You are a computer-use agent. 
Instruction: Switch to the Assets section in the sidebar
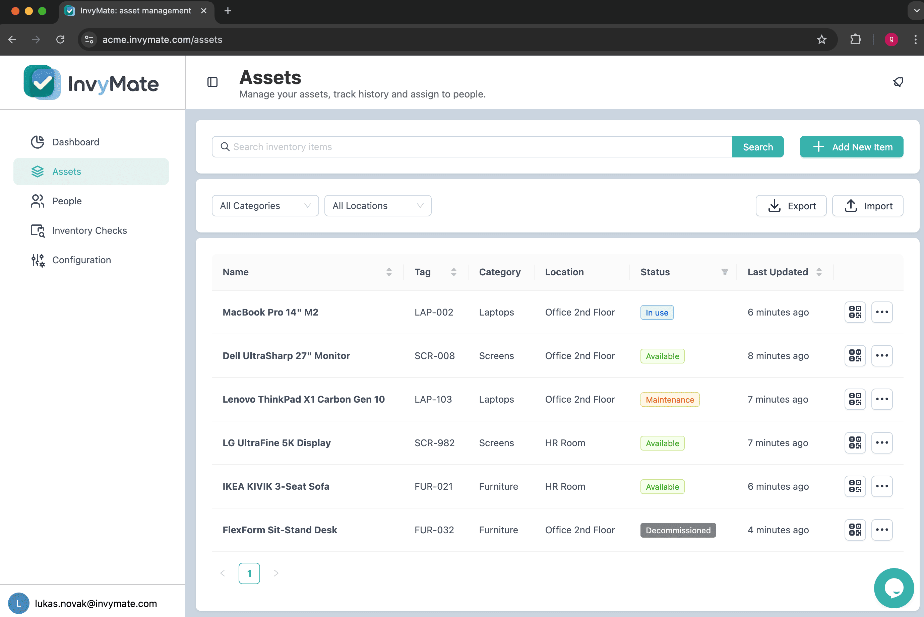pyautogui.click(x=66, y=171)
